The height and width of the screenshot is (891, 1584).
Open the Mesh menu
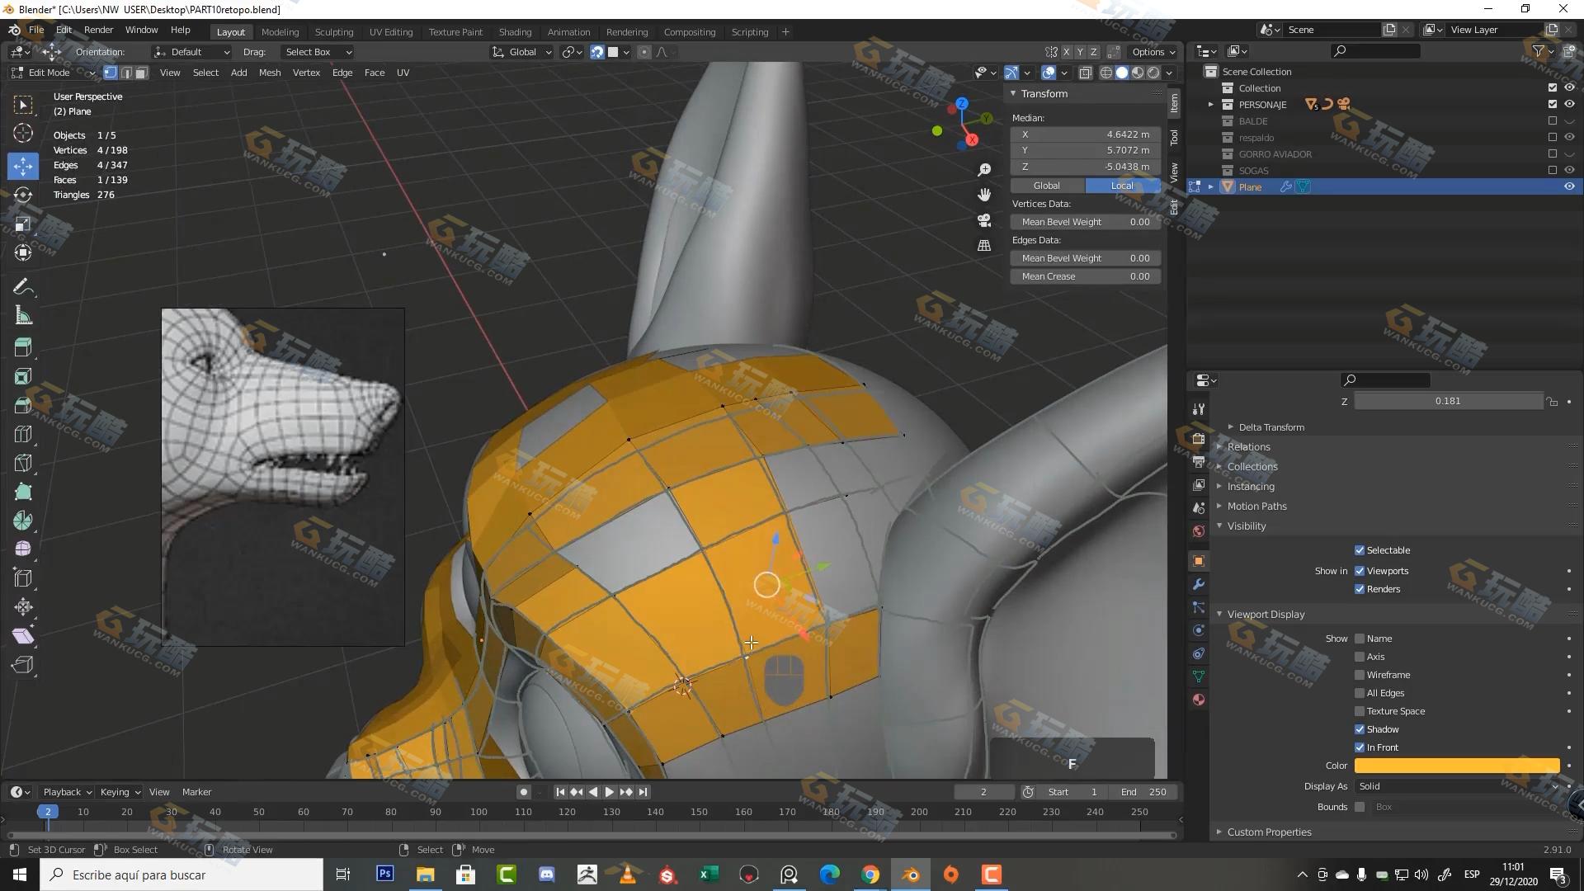[269, 73]
